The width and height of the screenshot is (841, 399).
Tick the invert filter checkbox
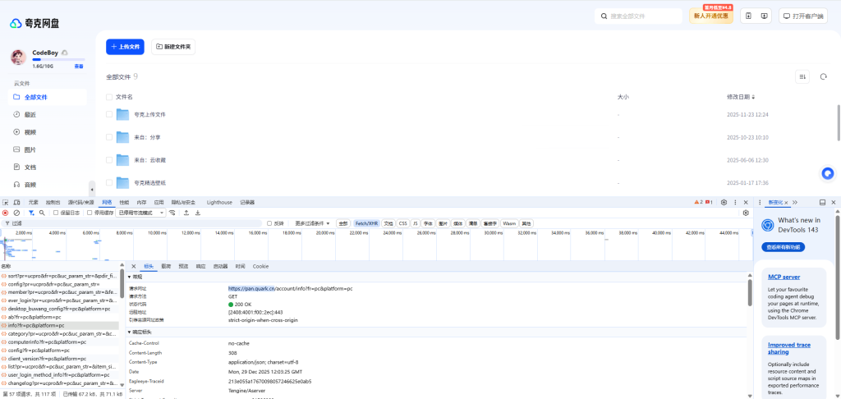pos(269,223)
